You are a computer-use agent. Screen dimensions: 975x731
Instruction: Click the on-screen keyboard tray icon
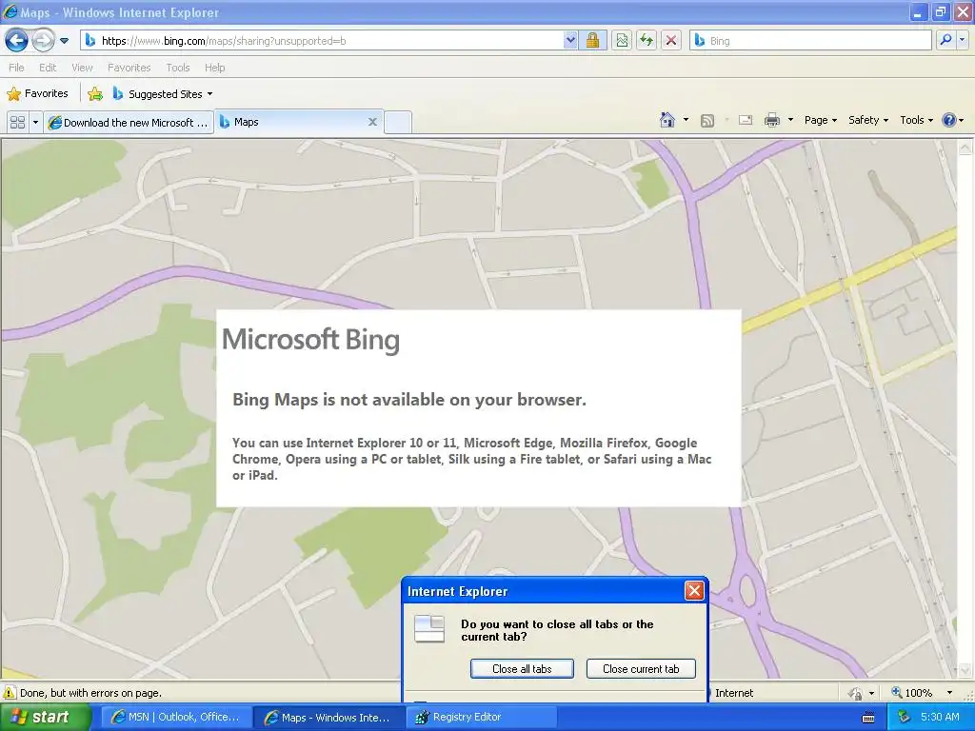coord(868,718)
